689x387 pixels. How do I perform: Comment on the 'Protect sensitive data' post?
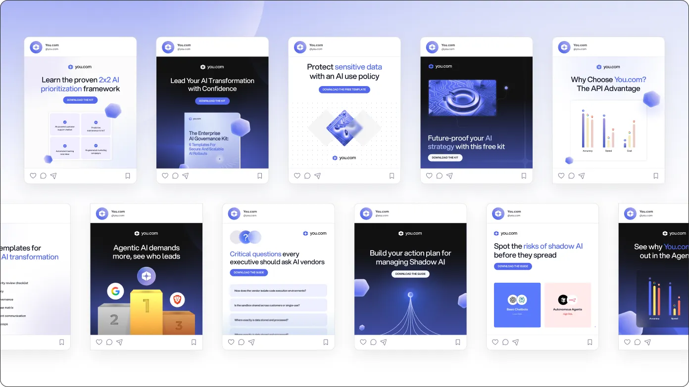coord(307,175)
